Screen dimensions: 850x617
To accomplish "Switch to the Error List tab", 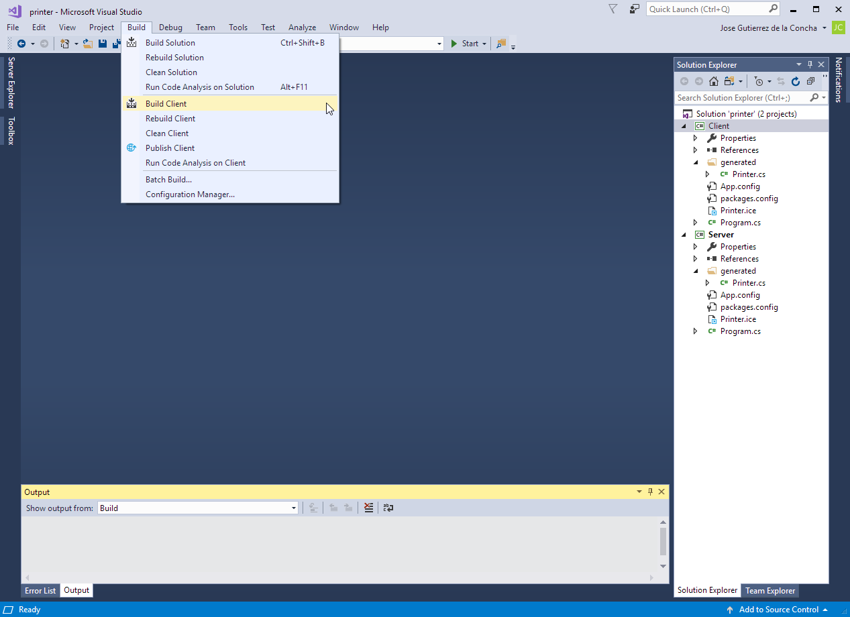I will [x=40, y=591].
